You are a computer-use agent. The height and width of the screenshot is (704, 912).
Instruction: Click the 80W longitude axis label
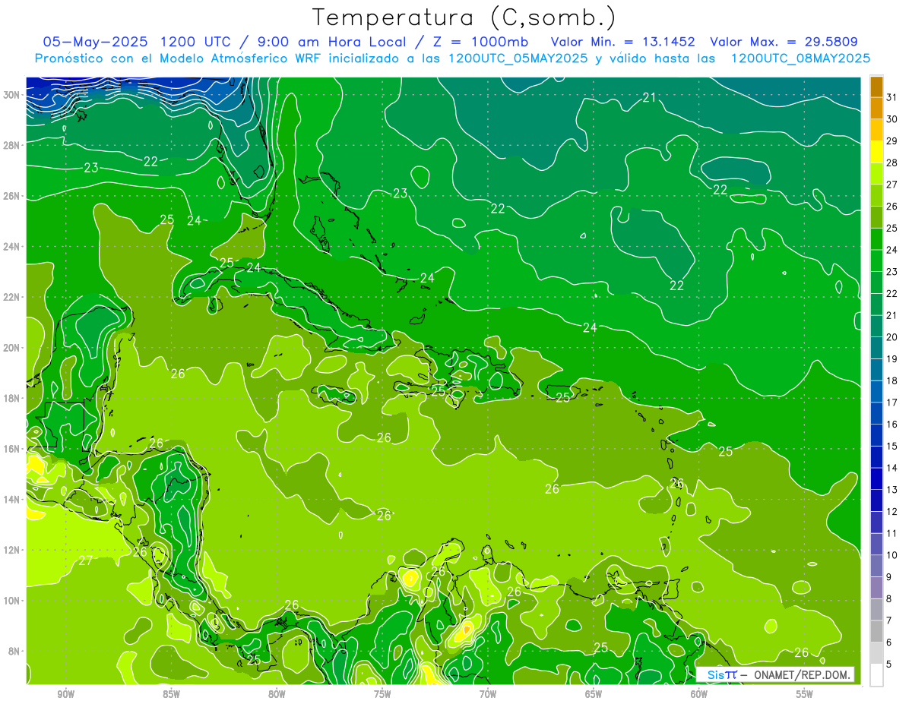277,694
